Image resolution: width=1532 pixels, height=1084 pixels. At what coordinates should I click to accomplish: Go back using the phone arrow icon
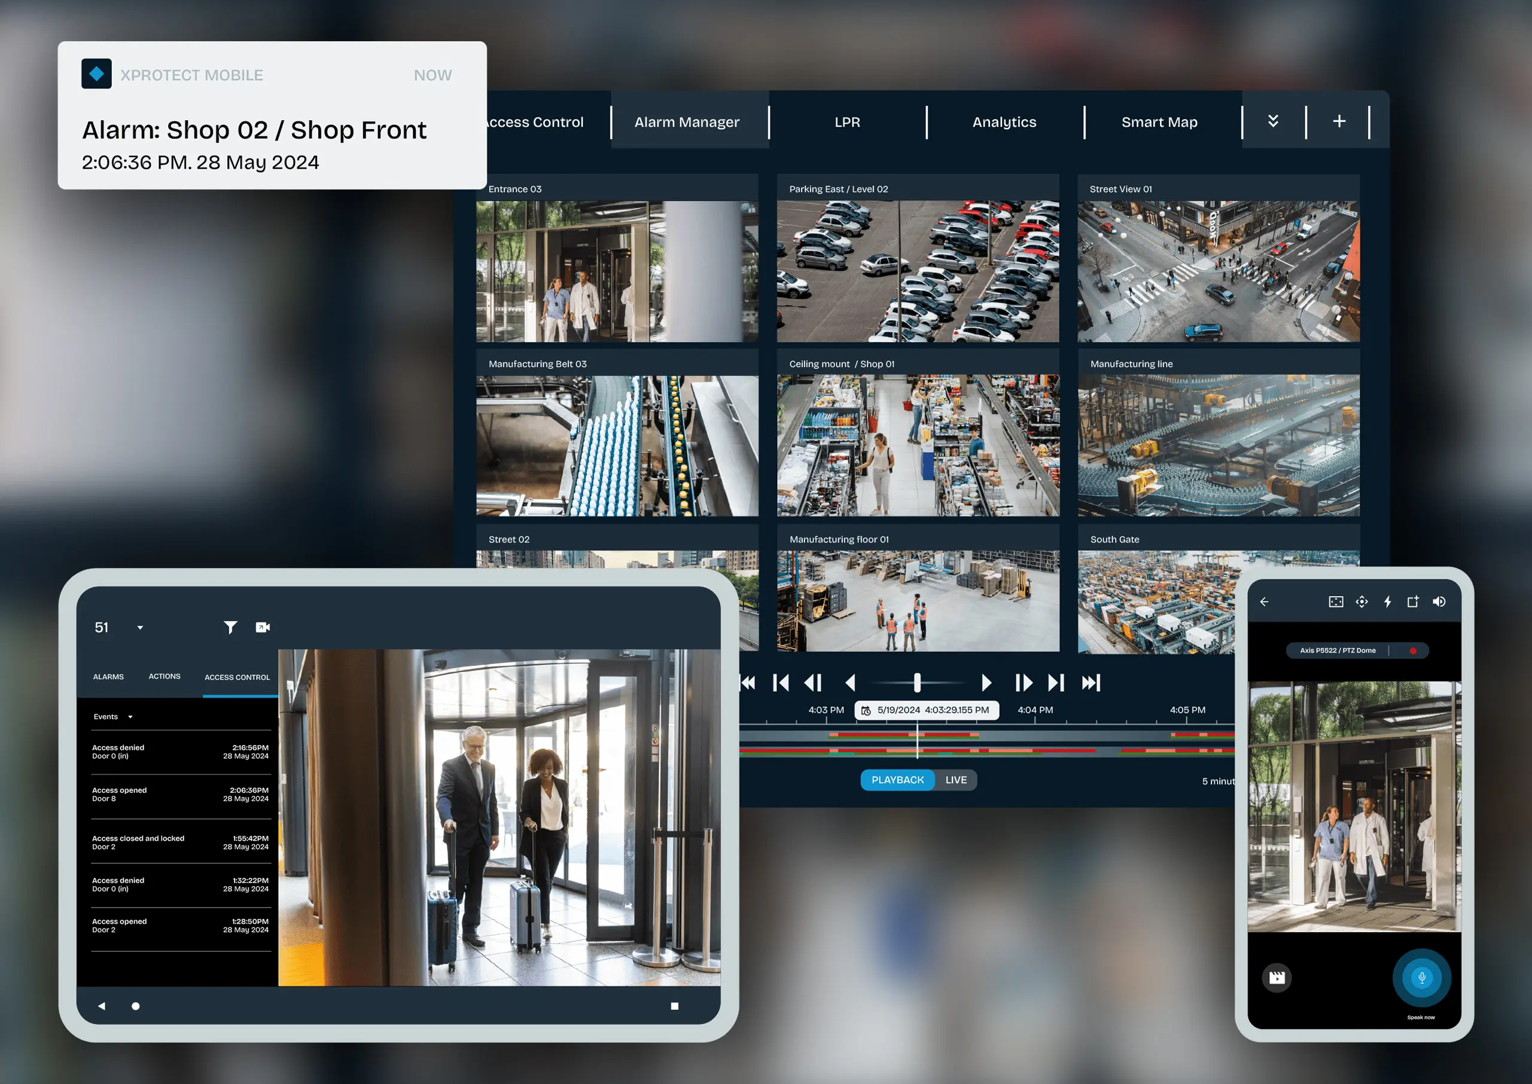tap(1264, 601)
